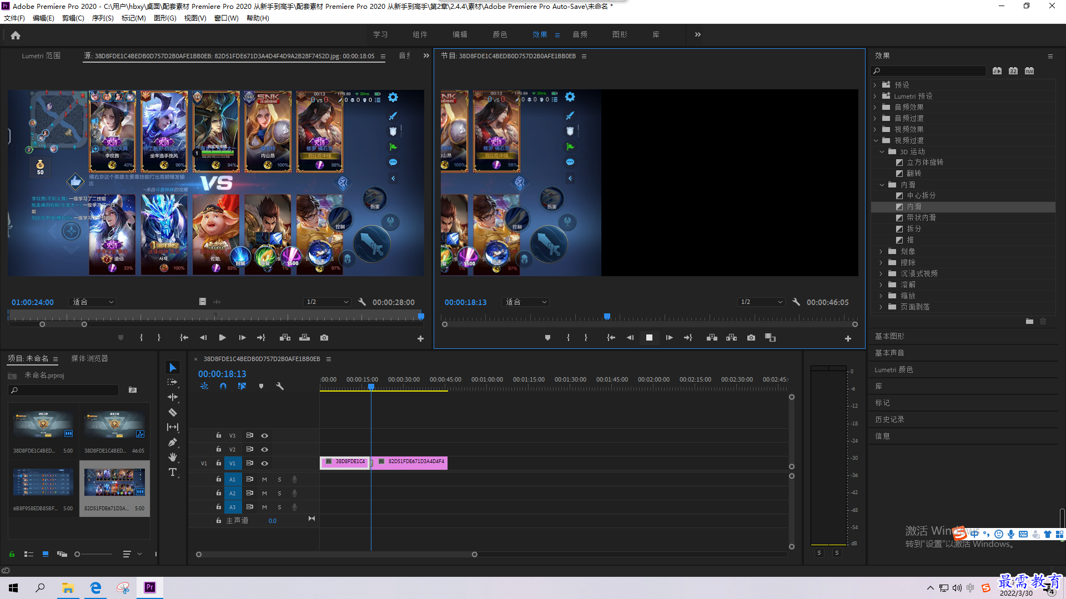Screen dimensions: 1066x599
Task: Open Program monitor button editor plus
Action: [848, 338]
